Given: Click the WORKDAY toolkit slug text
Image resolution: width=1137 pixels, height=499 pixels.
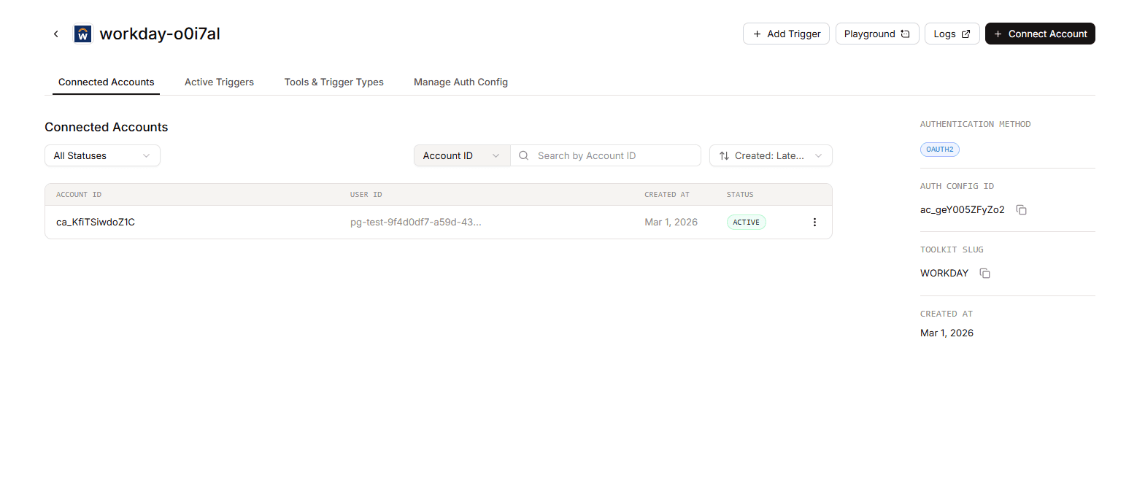Looking at the screenshot, I should click(944, 274).
